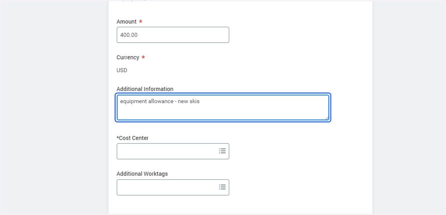This screenshot has height=215, width=446.
Task: Click the Additional Information label
Action: point(145,89)
